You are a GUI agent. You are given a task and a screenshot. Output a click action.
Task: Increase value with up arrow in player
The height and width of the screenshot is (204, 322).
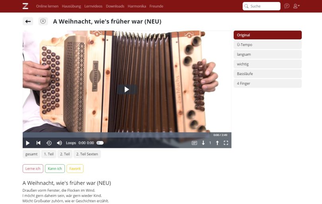click(217, 143)
